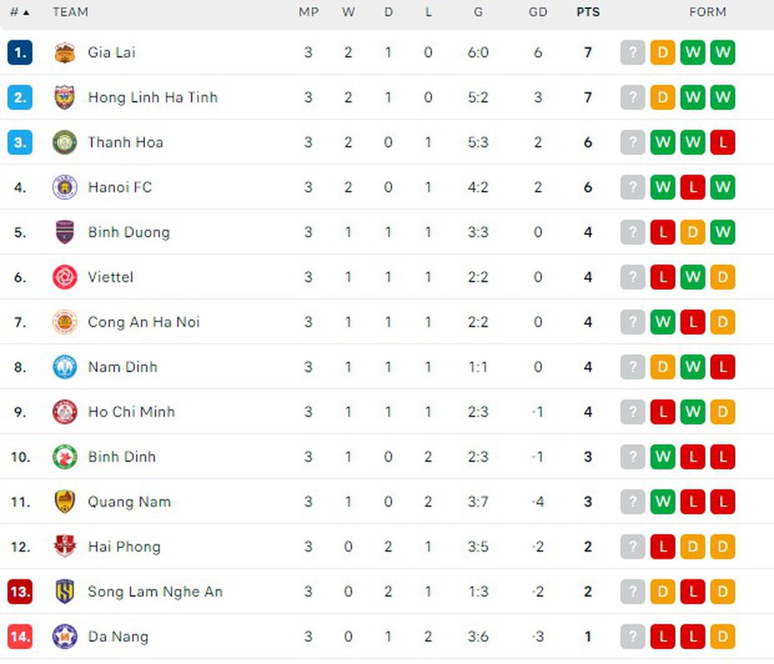774x664 pixels.
Task: Click Thanh Hoa's red L form badge
Action: pos(723,142)
